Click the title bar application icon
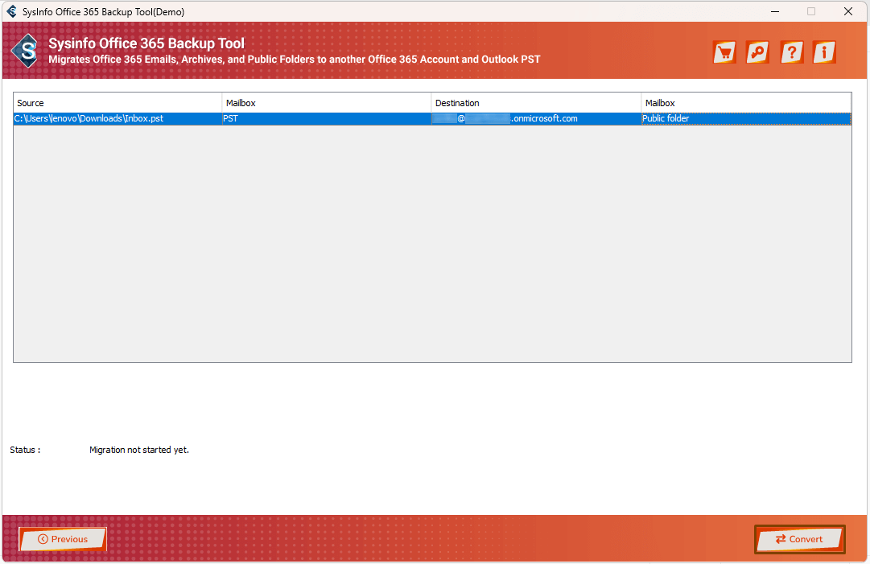870x564 pixels. pyautogui.click(x=11, y=11)
